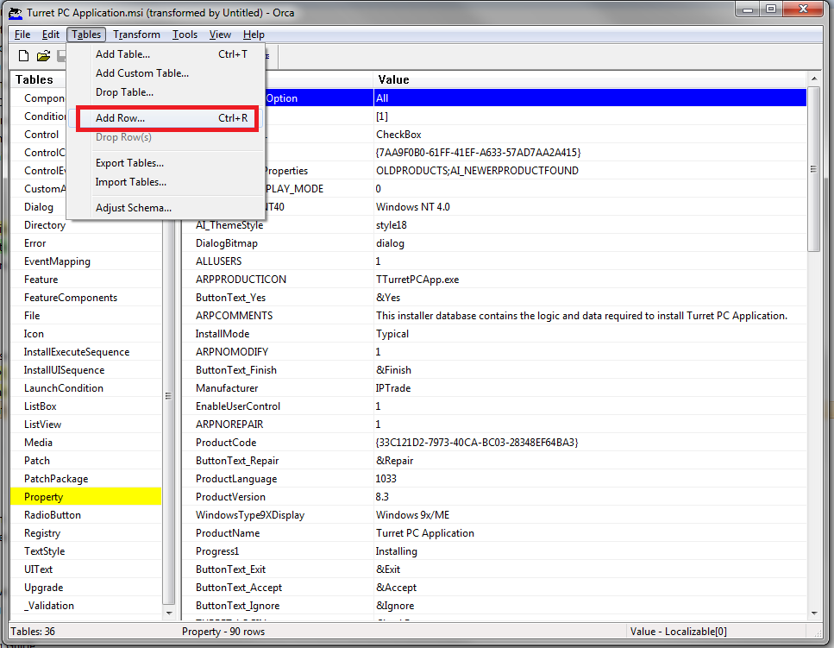Click the EnableUserControl property cell

click(278, 406)
